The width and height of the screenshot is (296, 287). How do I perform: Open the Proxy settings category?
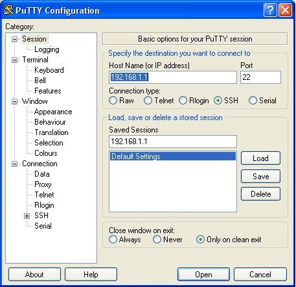tap(43, 184)
